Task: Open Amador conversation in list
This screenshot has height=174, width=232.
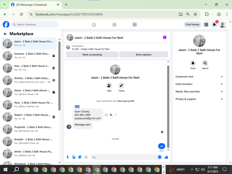Action: pyautogui.click(x=29, y=141)
